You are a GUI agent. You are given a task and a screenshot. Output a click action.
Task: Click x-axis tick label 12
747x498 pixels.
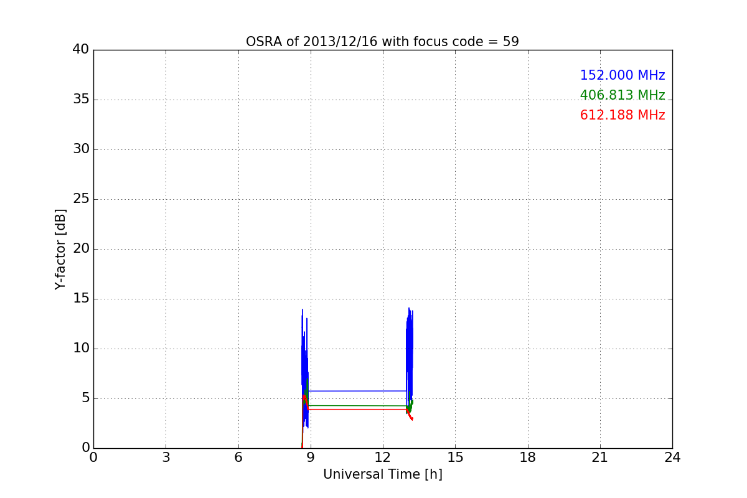383,458
